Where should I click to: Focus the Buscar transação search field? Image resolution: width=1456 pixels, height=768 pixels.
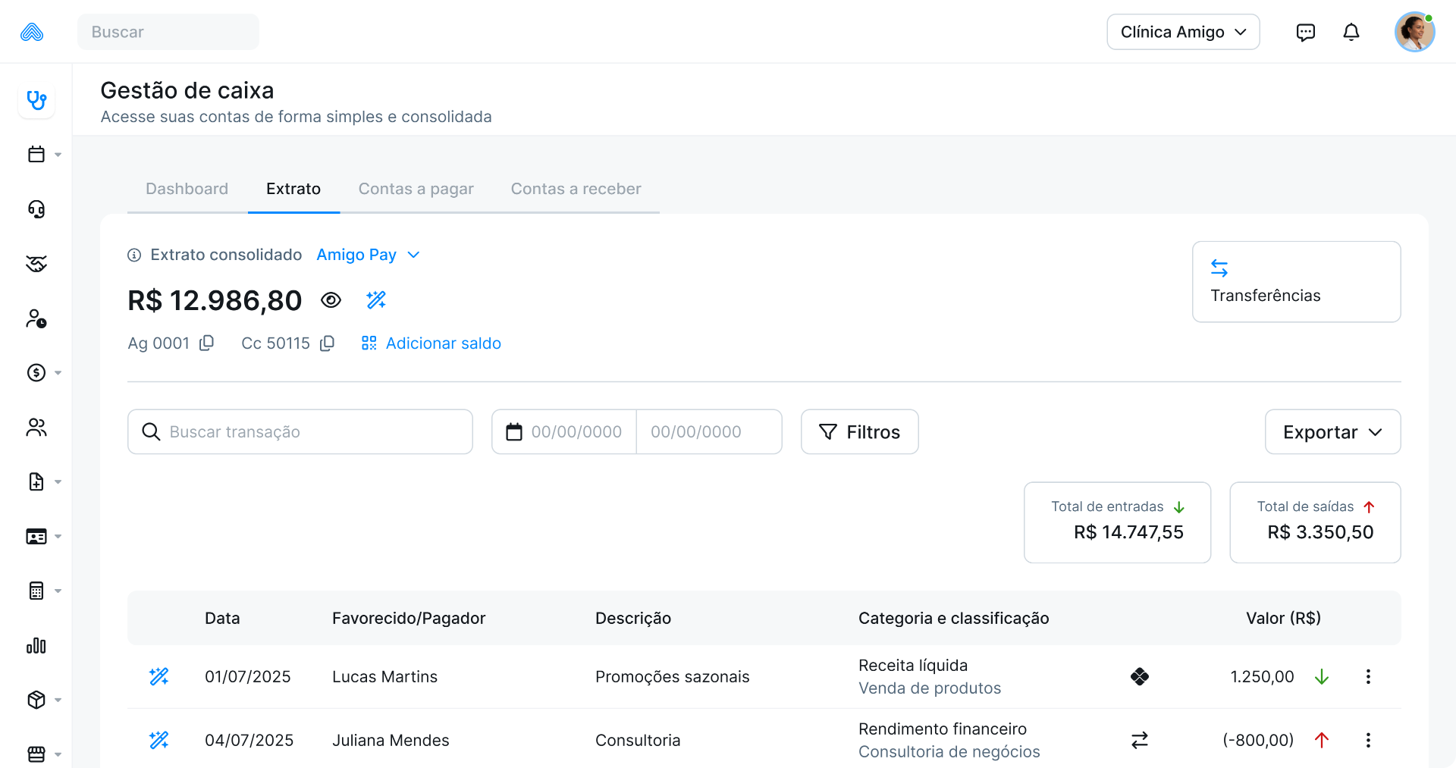[300, 432]
